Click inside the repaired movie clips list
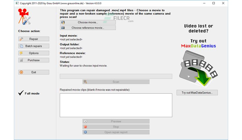This screenshot has width=242, height=140. pyautogui.click(x=116, y=105)
